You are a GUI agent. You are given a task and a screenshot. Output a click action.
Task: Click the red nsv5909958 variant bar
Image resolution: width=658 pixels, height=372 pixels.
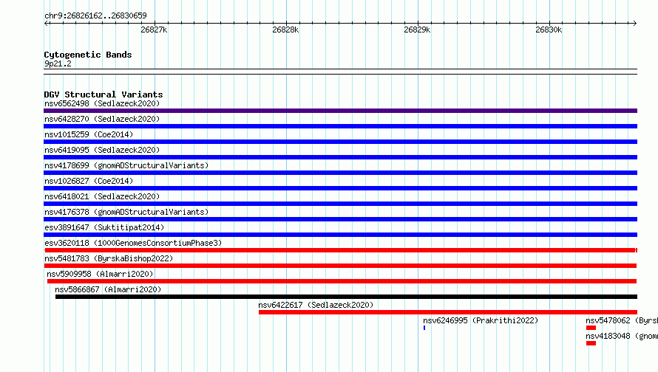pyautogui.click(x=342, y=281)
